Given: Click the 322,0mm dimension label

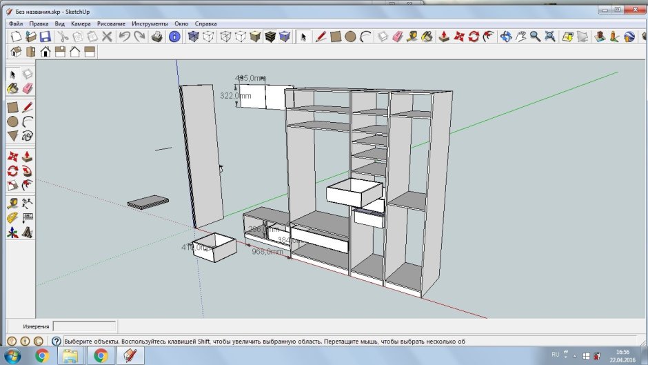Looking at the screenshot, I should [236, 96].
